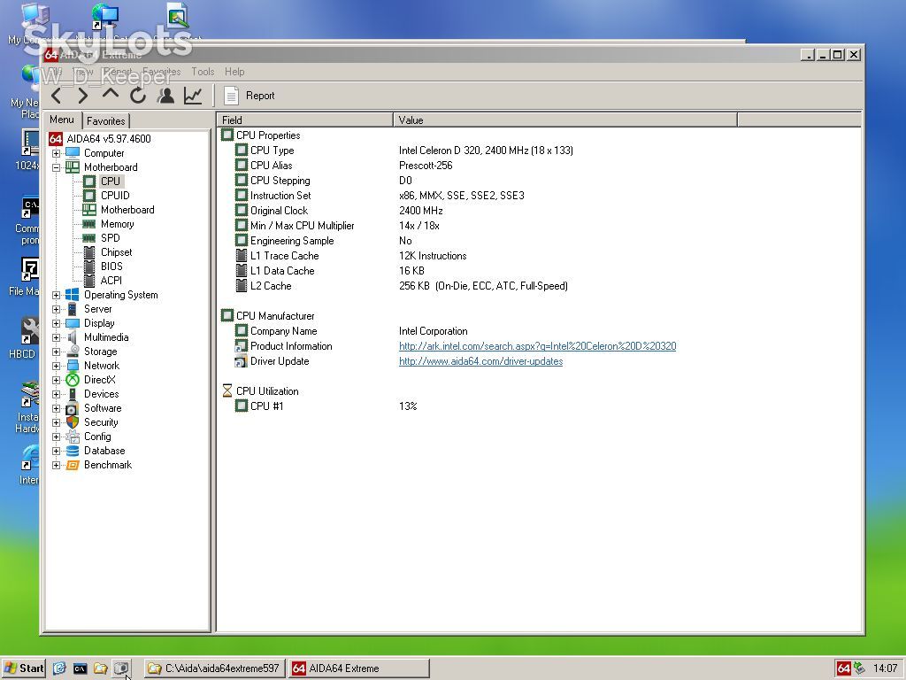The width and height of the screenshot is (906, 680).
Task: Select the CPUID chip icon in the tree
Action: 89,196
